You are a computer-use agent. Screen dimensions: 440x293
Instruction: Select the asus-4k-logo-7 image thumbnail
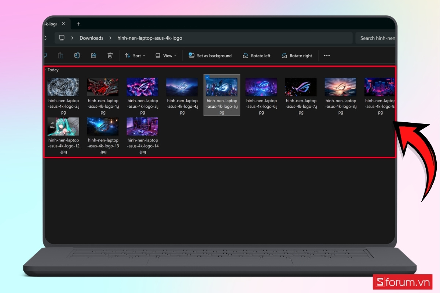click(301, 87)
